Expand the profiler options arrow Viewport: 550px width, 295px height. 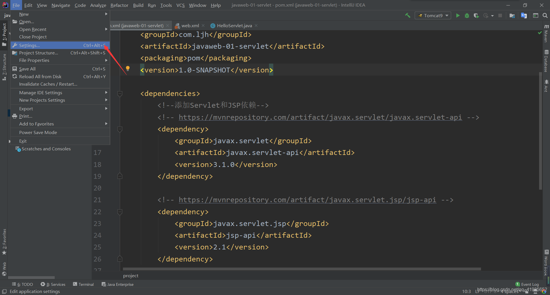click(x=492, y=16)
